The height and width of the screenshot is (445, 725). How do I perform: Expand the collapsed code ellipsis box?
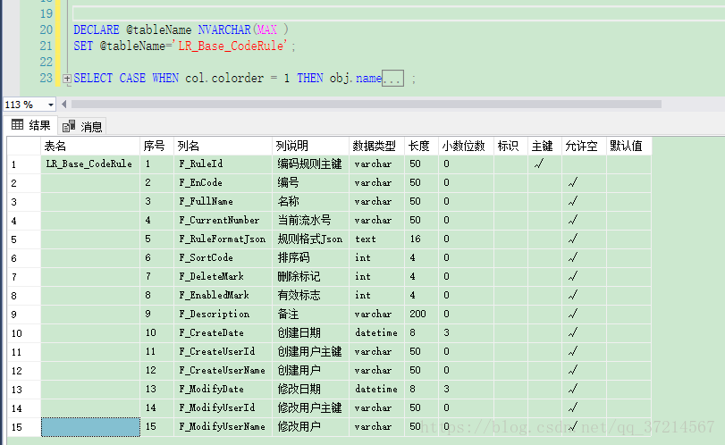392,79
